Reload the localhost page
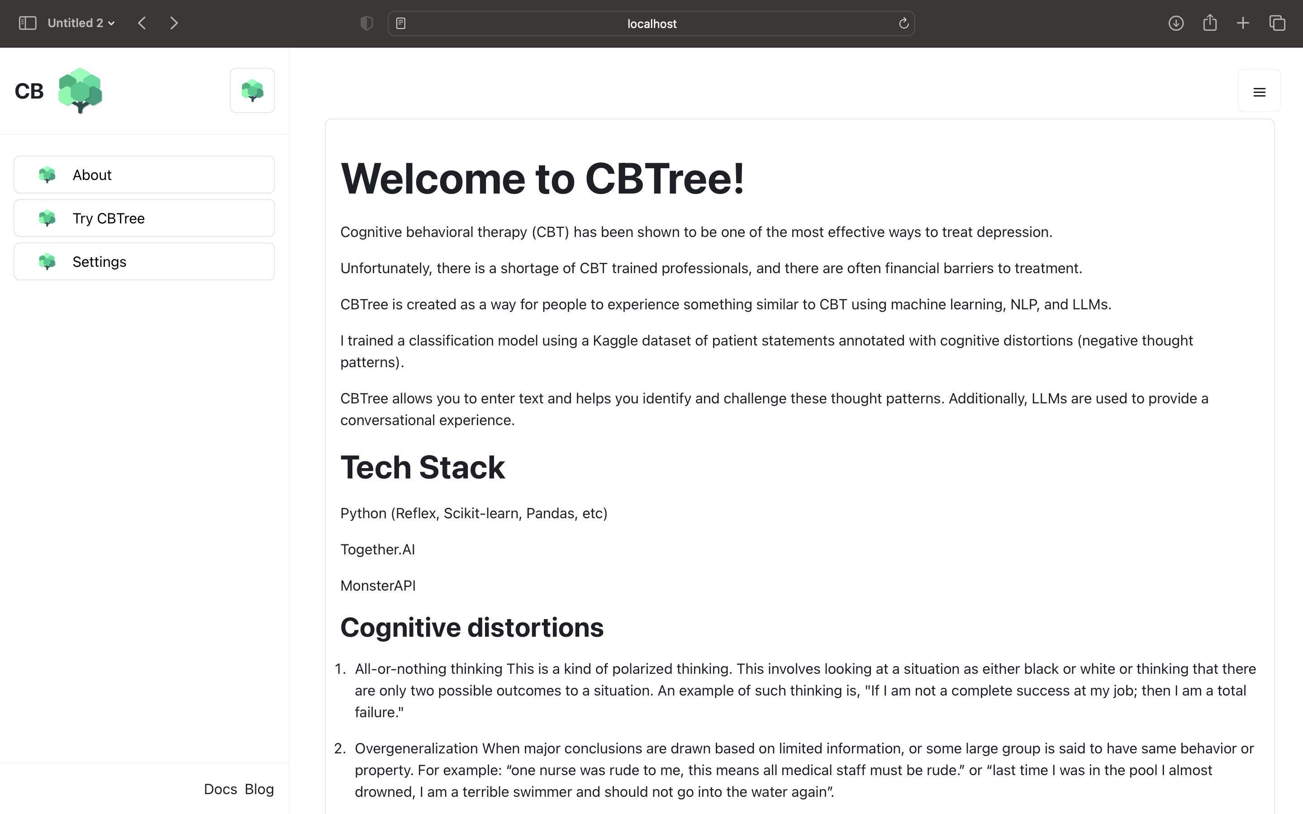The width and height of the screenshot is (1303, 814). [x=904, y=23]
